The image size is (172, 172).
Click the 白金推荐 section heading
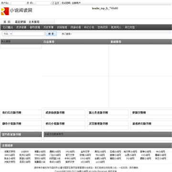click(x=49, y=42)
